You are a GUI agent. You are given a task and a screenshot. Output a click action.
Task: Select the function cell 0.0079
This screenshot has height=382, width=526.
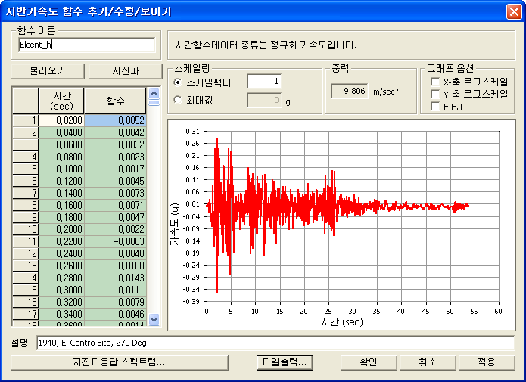coord(115,302)
